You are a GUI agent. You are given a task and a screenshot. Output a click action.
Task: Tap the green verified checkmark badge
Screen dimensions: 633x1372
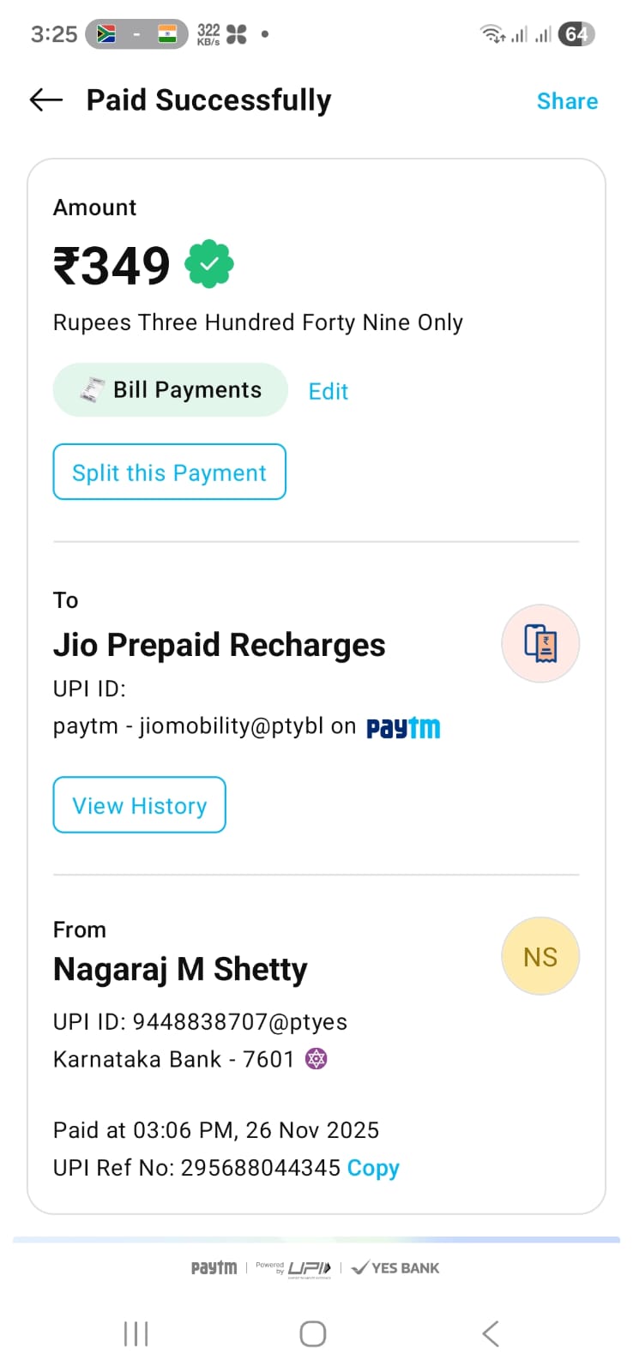pos(209,264)
